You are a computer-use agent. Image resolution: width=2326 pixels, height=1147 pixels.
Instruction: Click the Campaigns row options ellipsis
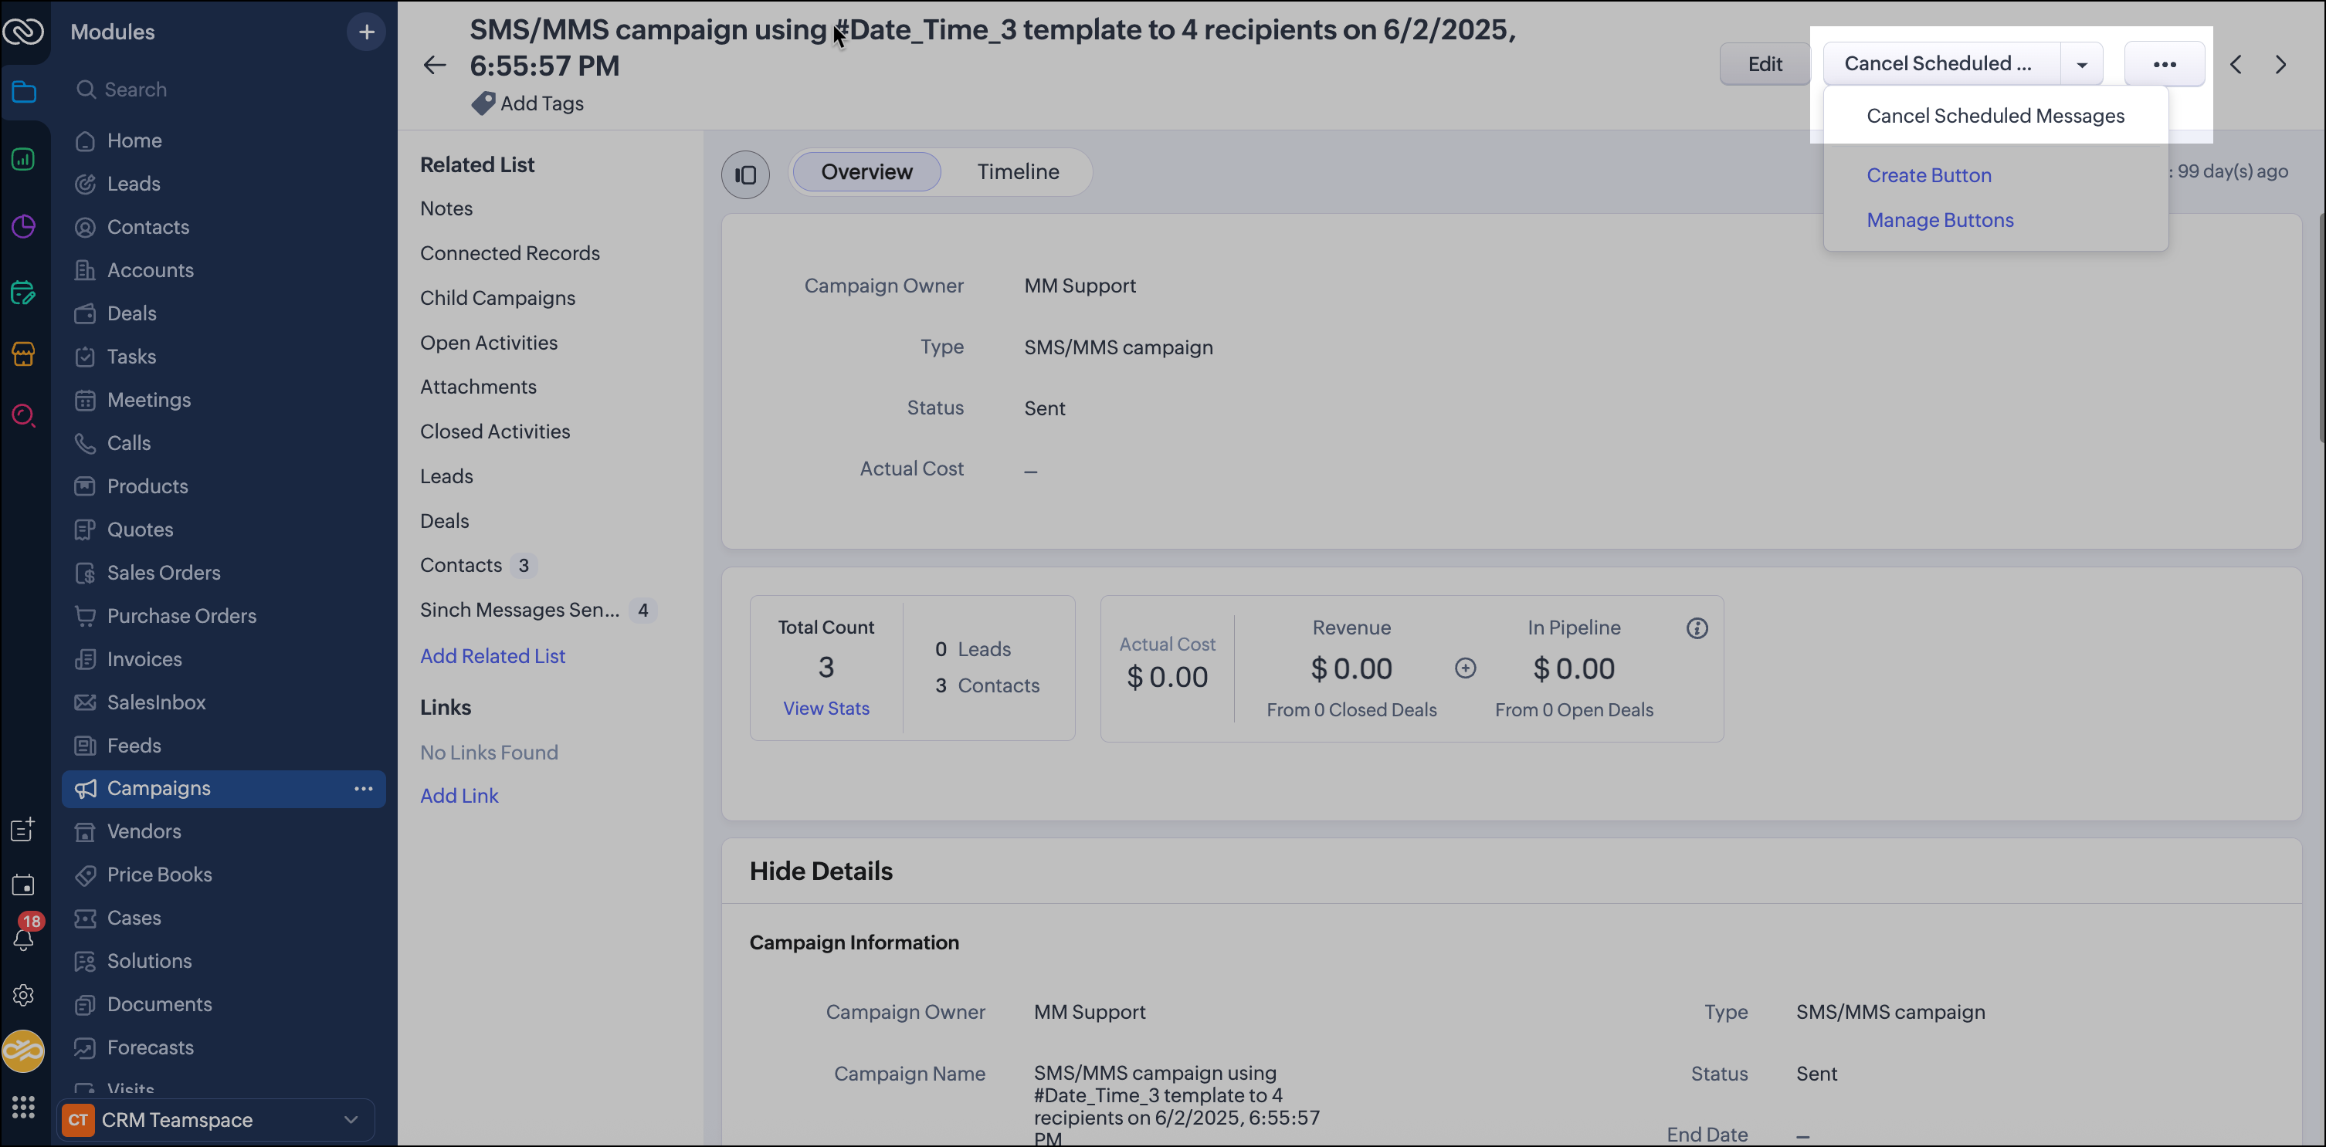tap(363, 790)
